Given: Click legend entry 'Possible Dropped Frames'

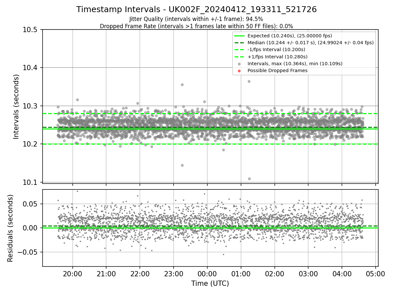Looking at the screenshot, I should 277,70.
